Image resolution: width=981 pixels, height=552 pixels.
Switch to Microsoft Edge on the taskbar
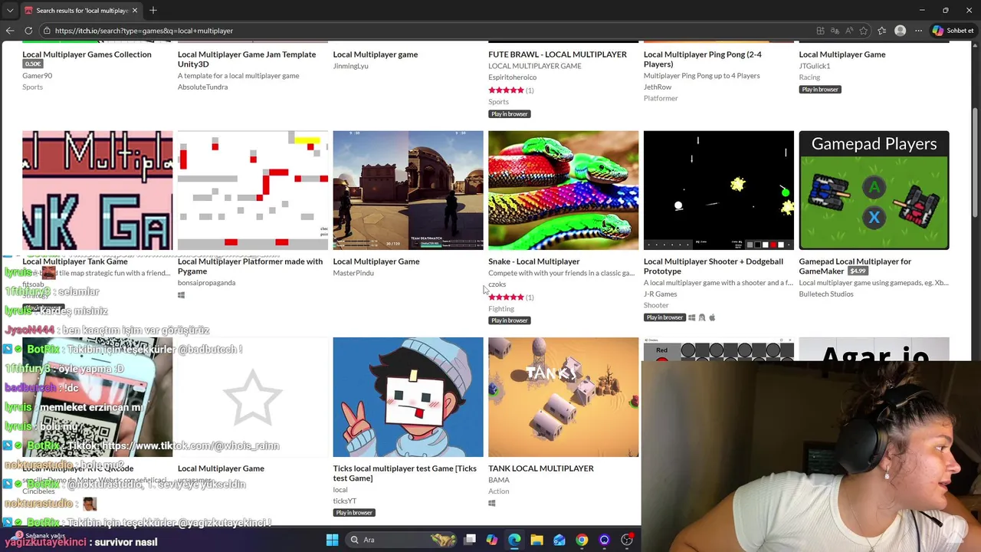tap(514, 540)
